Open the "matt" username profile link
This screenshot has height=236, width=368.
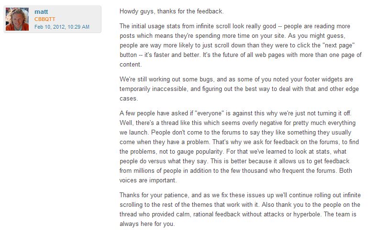pyautogui.click(x=41, y=11)
